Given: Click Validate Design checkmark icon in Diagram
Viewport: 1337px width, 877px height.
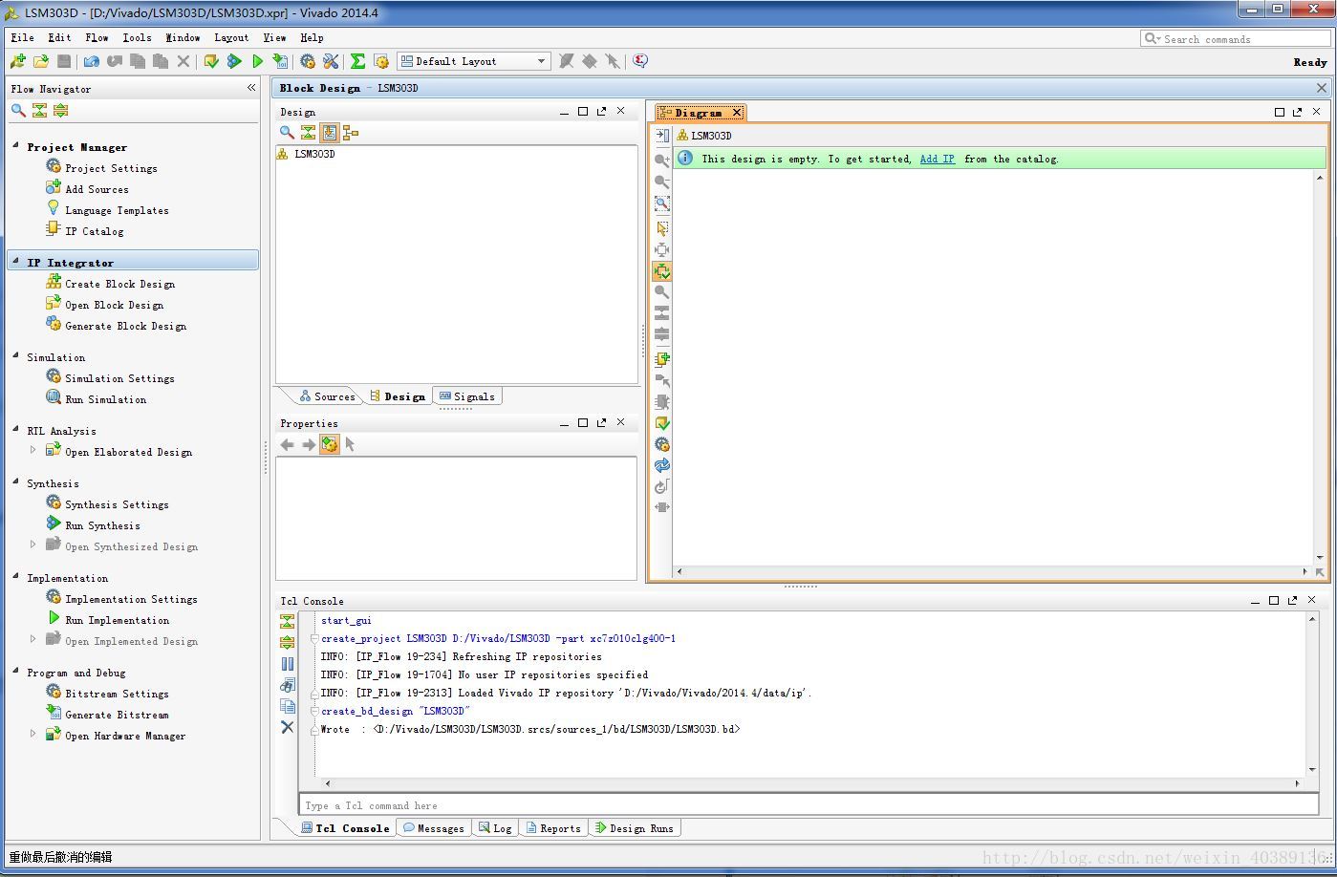Looking at the screenshot, I should click(x=661, y=423).
